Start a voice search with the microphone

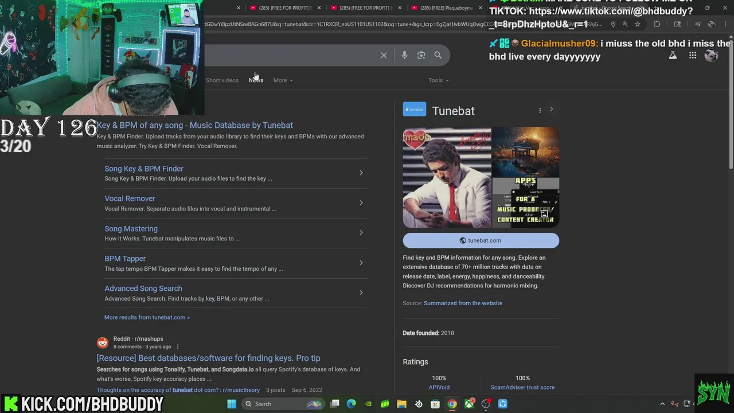404,55
